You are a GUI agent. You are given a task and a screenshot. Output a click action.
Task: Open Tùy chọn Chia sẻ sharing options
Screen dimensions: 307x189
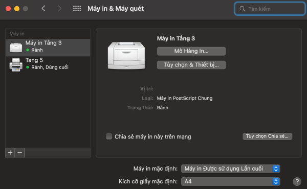click(267, 136)
